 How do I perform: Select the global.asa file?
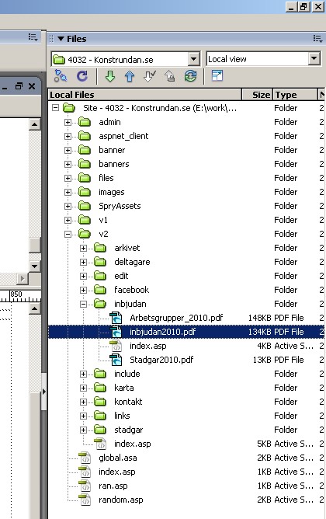[118, 458]
